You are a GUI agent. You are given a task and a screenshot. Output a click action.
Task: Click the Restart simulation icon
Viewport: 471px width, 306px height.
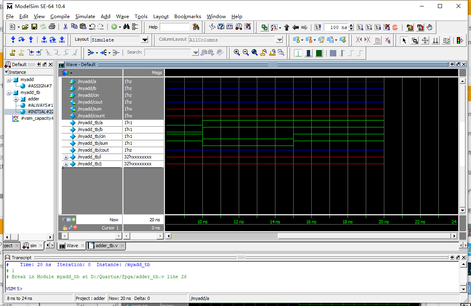coord(318,27)
